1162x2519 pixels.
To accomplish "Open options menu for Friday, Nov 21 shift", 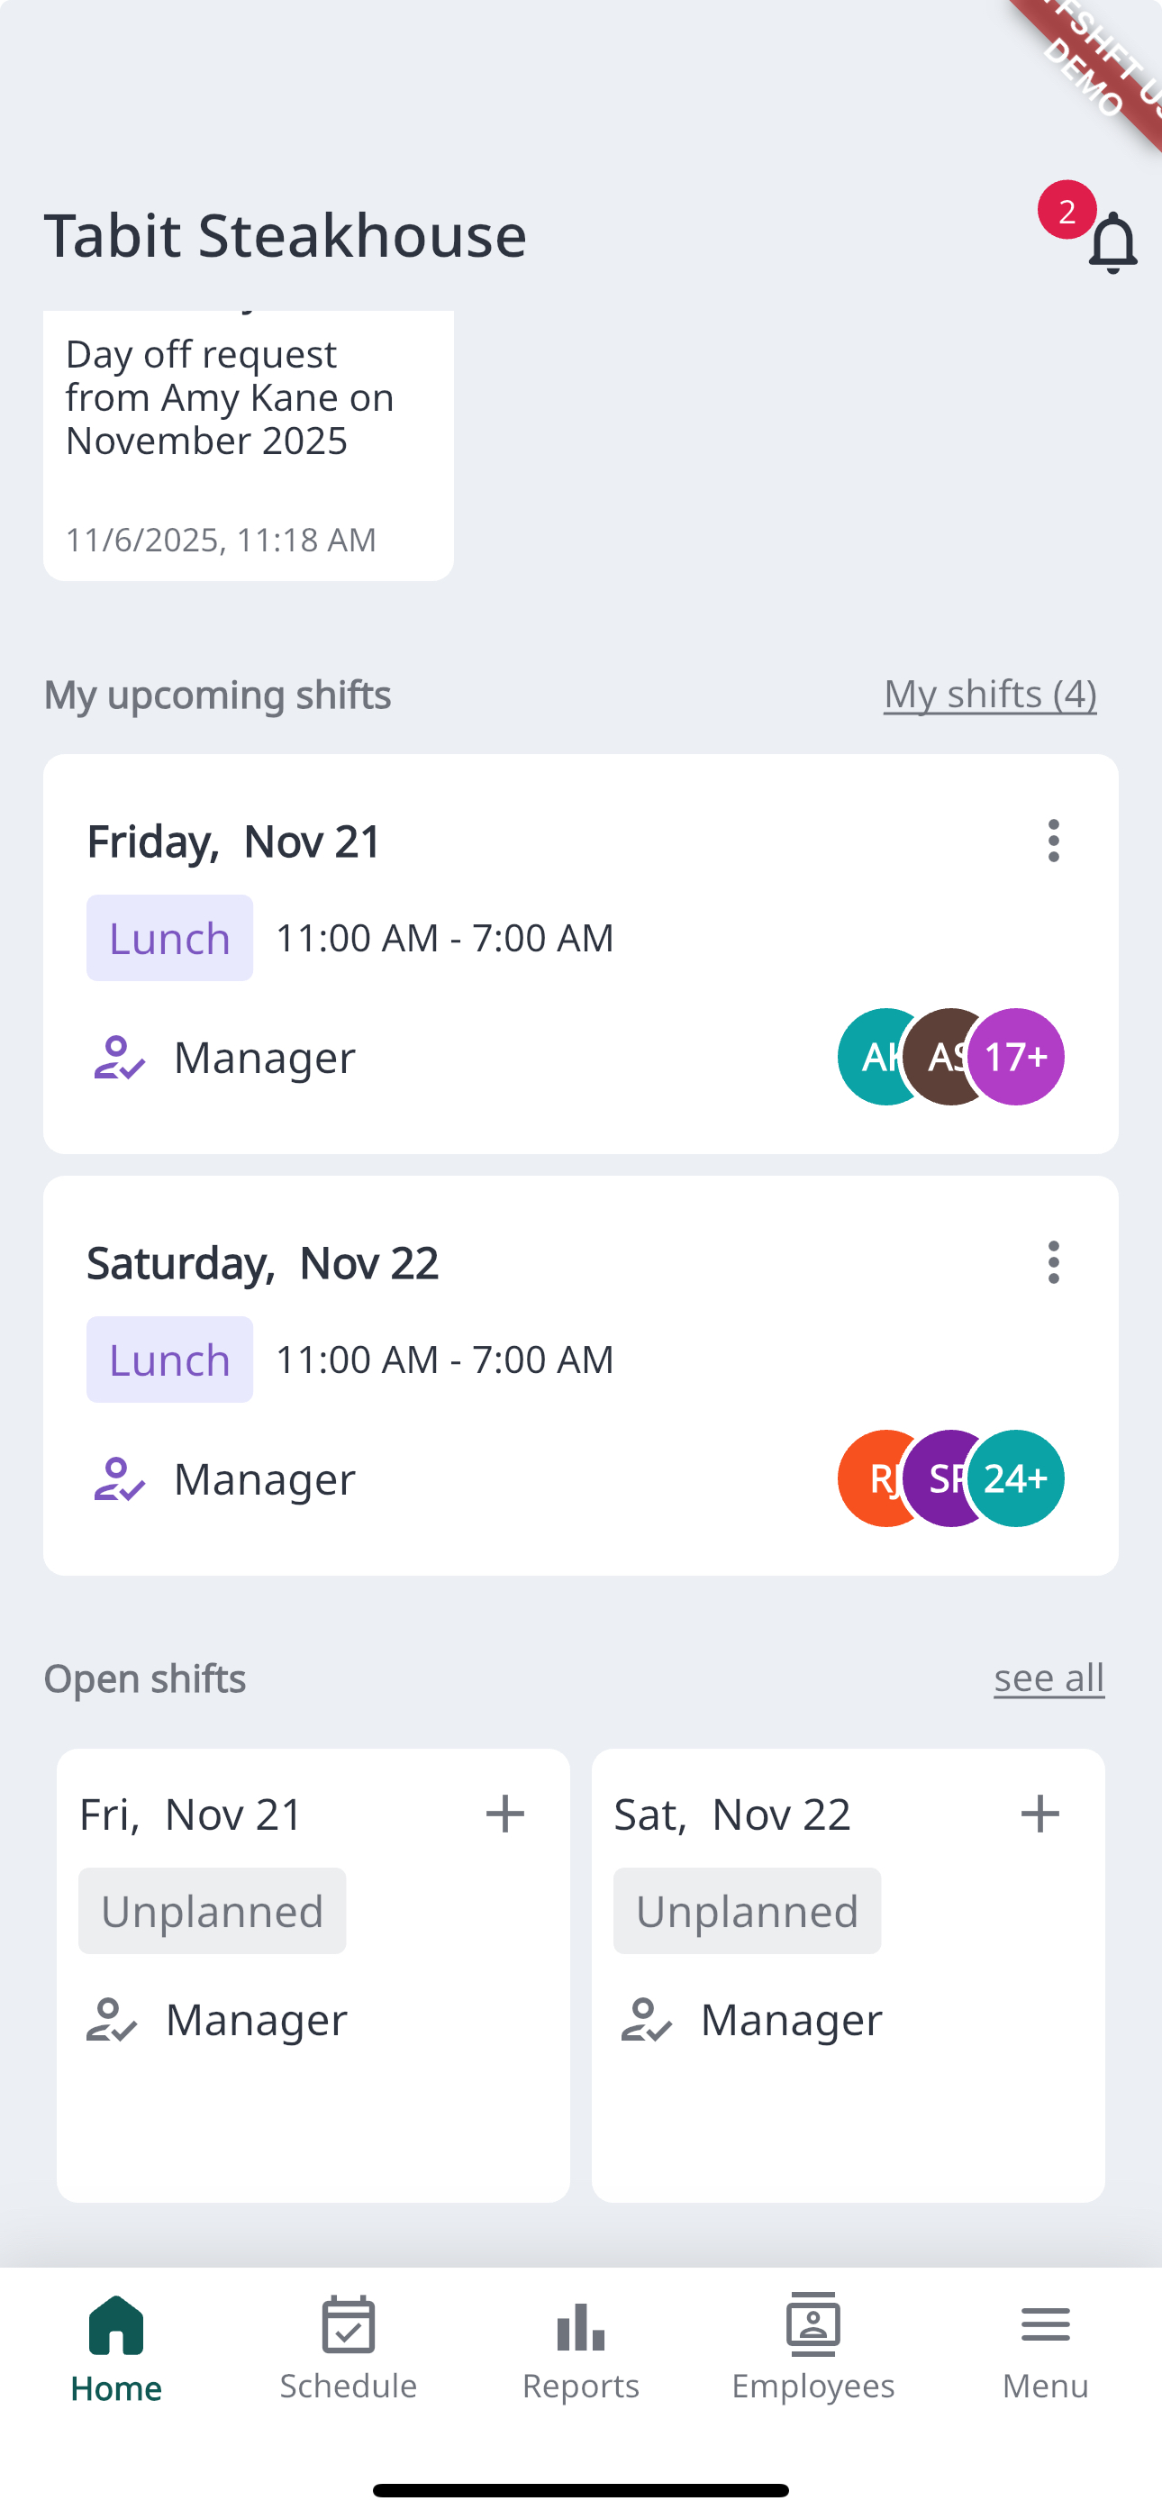I will tap(1052, 841).
